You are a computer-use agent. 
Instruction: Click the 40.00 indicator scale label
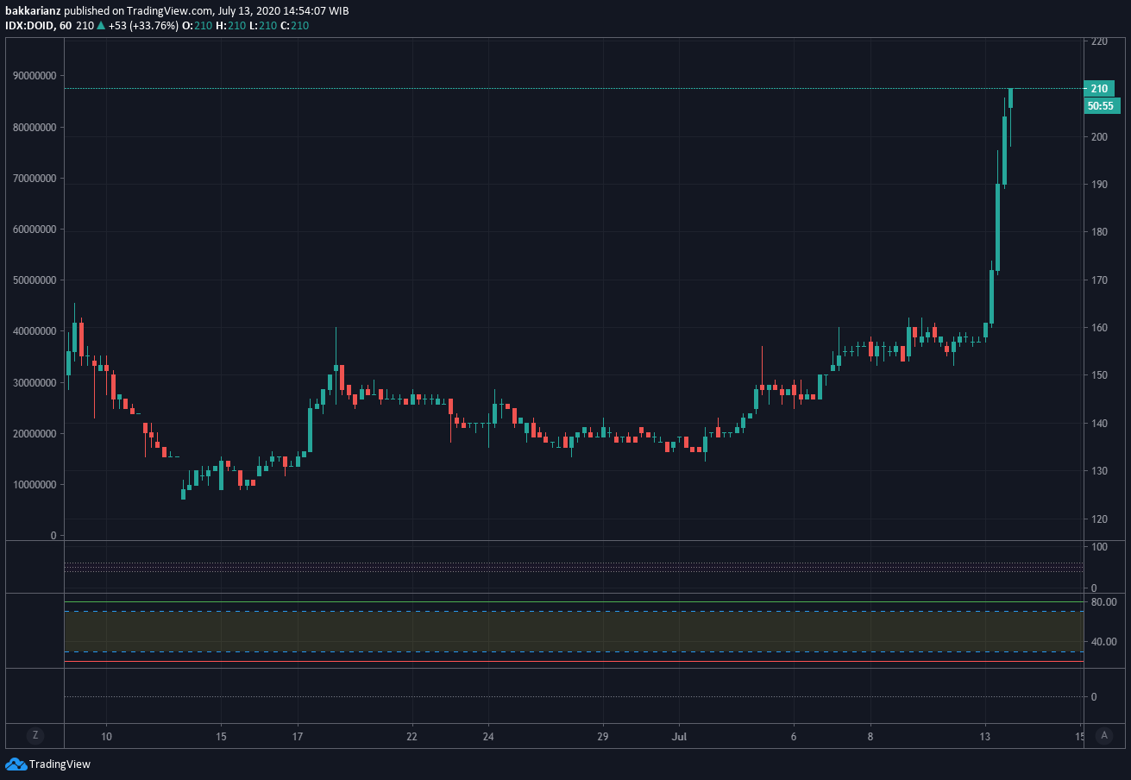[x=1103, y=642]
